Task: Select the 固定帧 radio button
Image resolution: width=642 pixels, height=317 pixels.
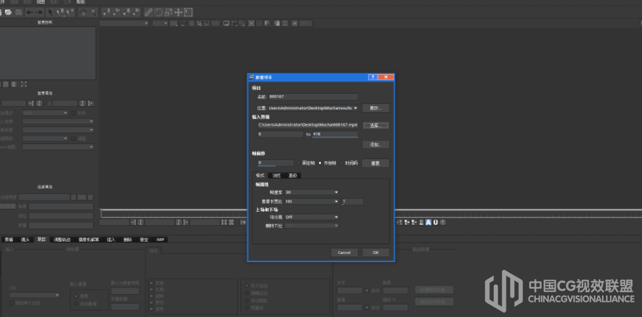Action: [299, 163]
